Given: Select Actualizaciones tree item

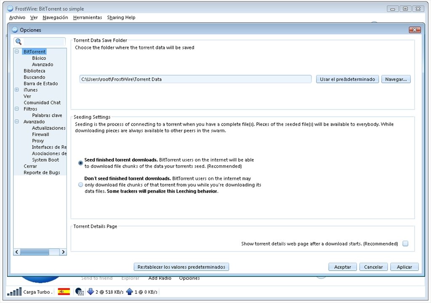Looking at the screenshot, I should (49, 128).
